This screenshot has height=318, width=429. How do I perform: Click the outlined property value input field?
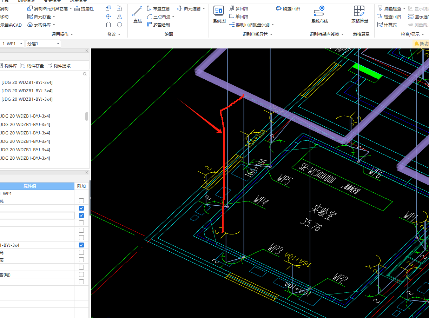[37, 216]
